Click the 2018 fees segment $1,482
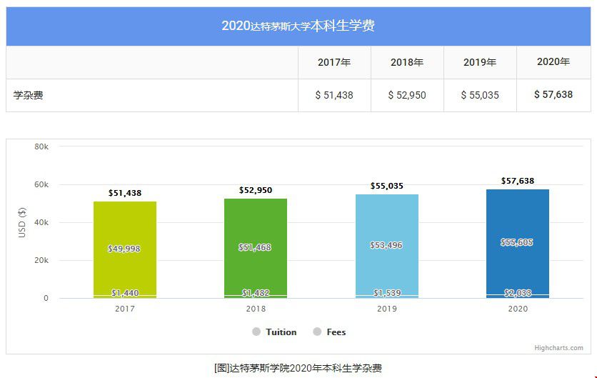 256,297
